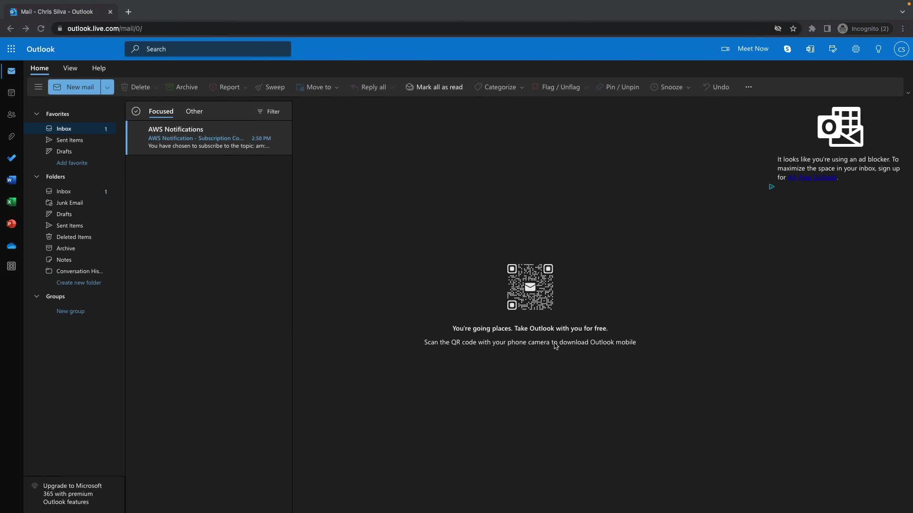Collapse the Groups section
The height and width of the screenshot is (513, 913).
pyautogui.click(x=37, y=296)
